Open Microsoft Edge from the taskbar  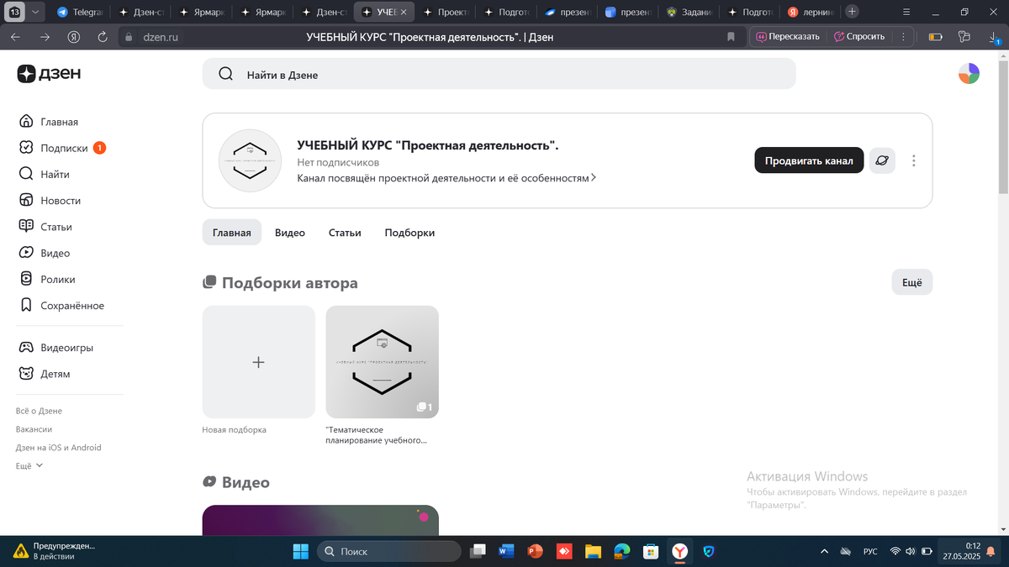tap(621, 551)
